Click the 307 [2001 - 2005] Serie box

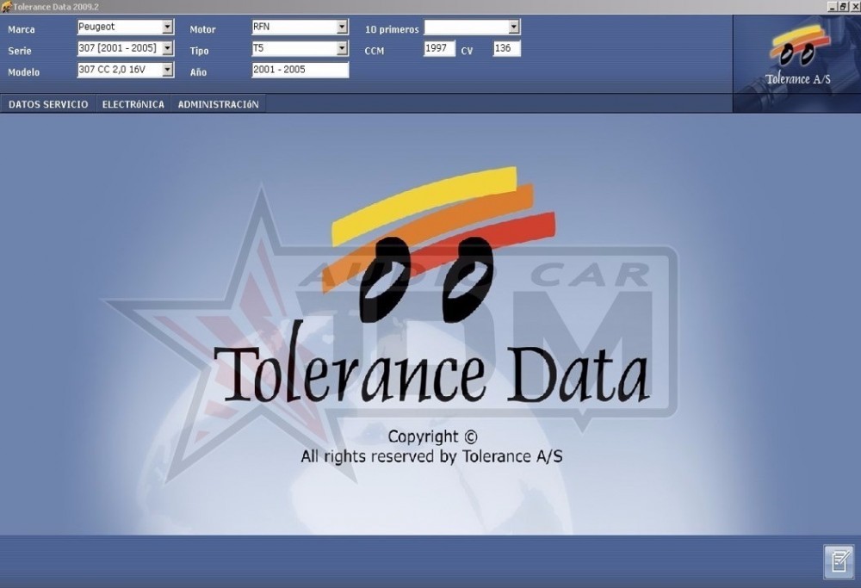coord(125,48)
